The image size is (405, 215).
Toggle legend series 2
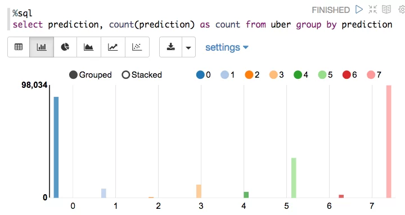coord(252,75)
